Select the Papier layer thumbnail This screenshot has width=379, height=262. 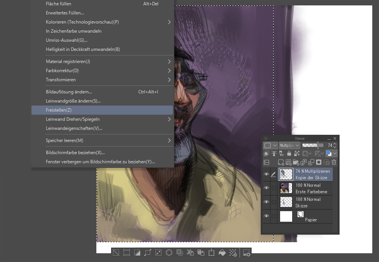click(x=286, y=216)
